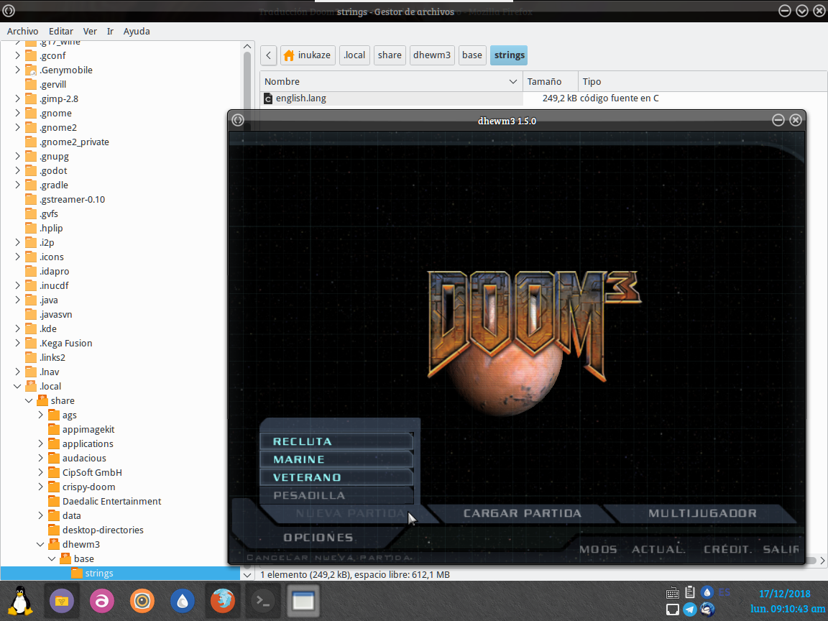Click CARGAR PARTIDA in Doom 3 menu

point(522,513)
